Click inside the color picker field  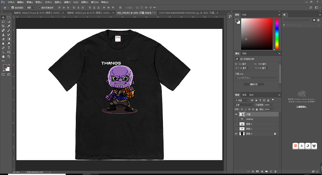click(x=257, y=34)
